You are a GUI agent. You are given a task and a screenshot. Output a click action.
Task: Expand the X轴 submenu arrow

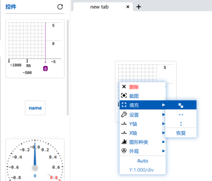click(x=164, y=133)
